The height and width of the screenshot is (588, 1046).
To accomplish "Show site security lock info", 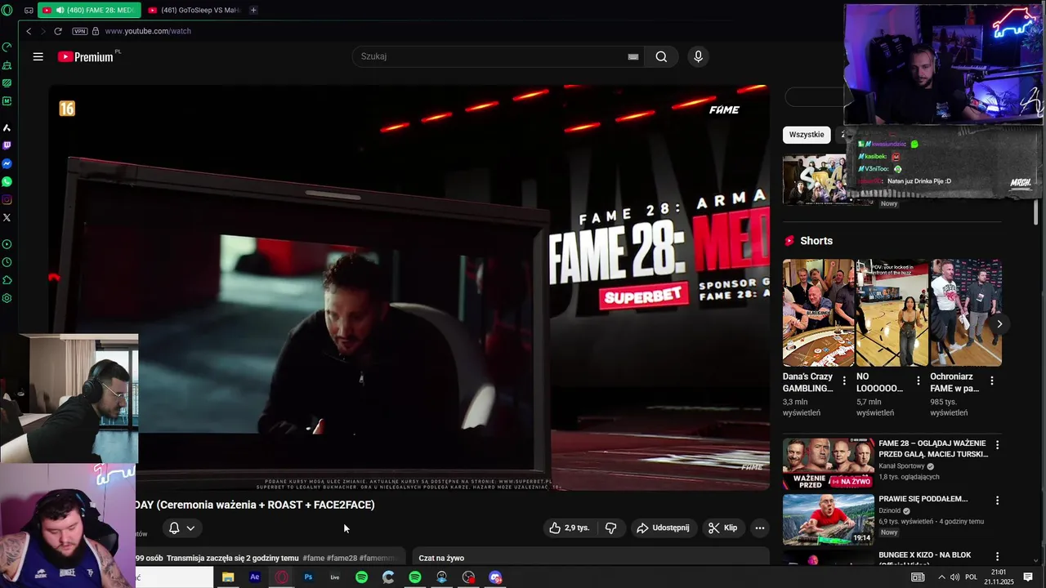I will (x=96, y=31).
